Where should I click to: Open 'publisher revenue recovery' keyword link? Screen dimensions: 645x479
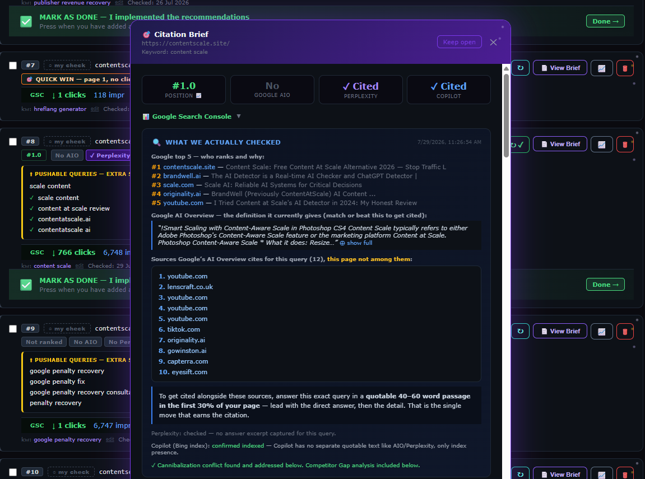pyautogui.click(x=72, y=3)
